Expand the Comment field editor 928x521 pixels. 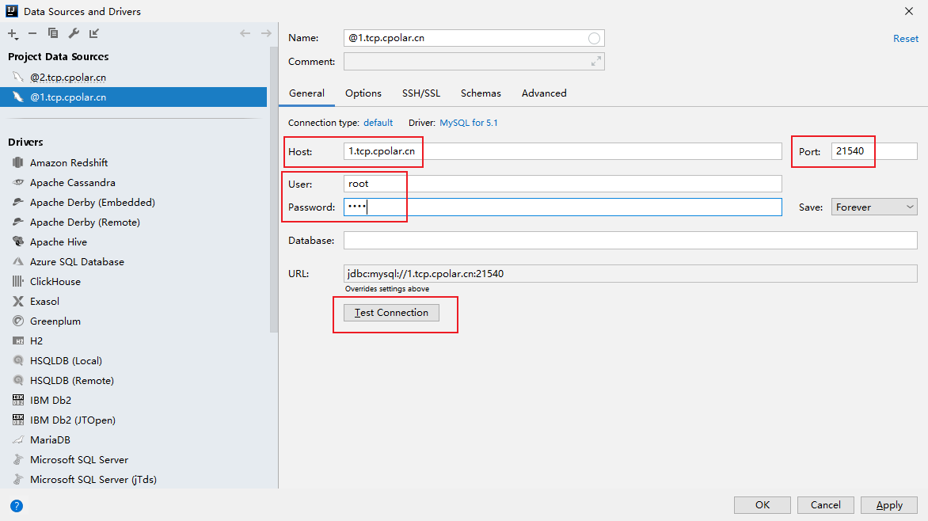click(596, 61)
